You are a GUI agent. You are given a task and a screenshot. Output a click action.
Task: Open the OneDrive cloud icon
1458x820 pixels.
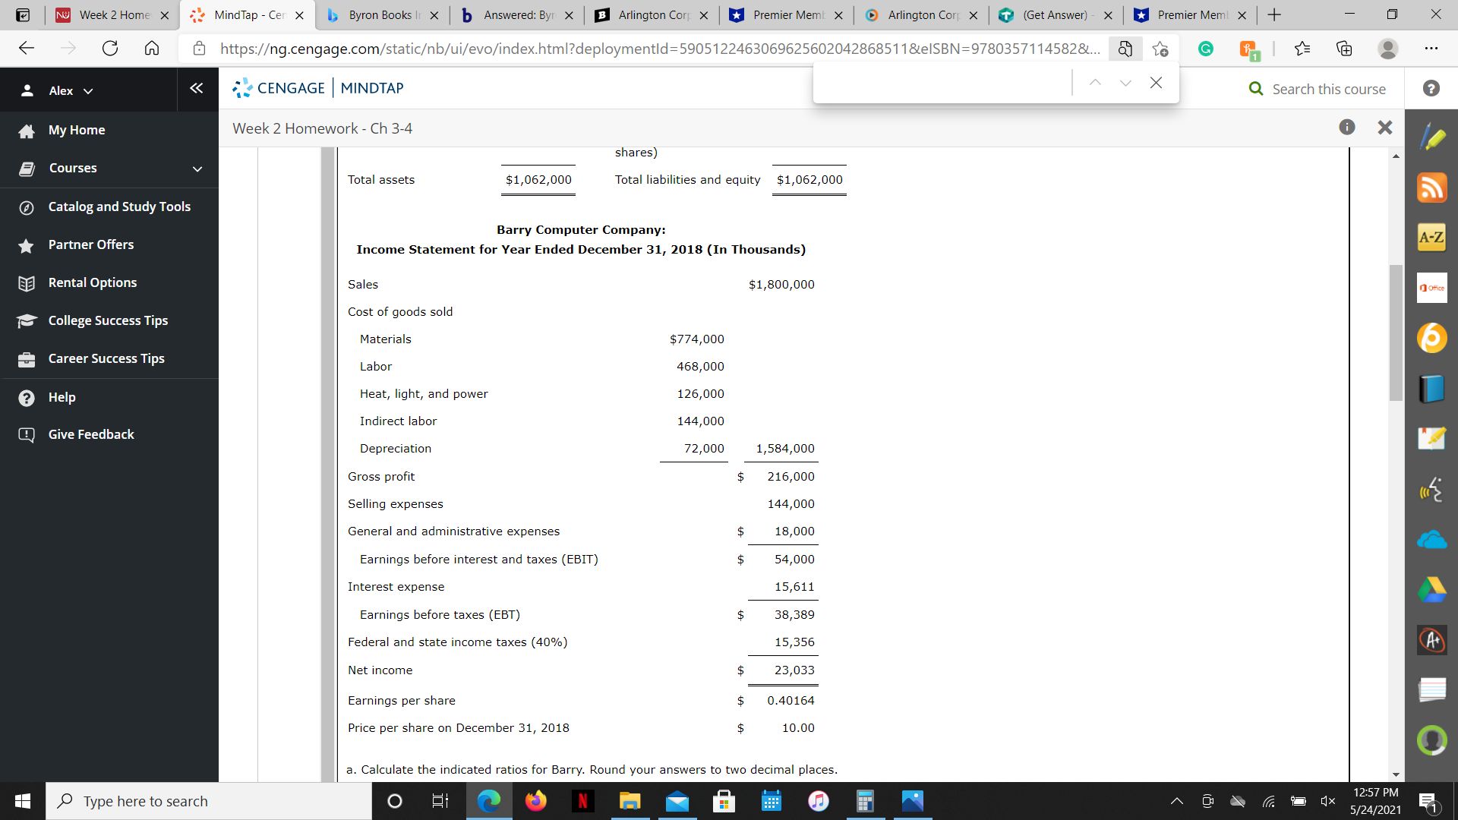[x=1431, y=540]
